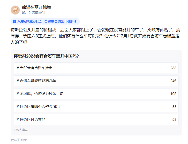Screen dimensions: 188x144
Task: Click the poll title 你觉得2023会有合资车离开中国吗?
Action: tap(46, 56)
